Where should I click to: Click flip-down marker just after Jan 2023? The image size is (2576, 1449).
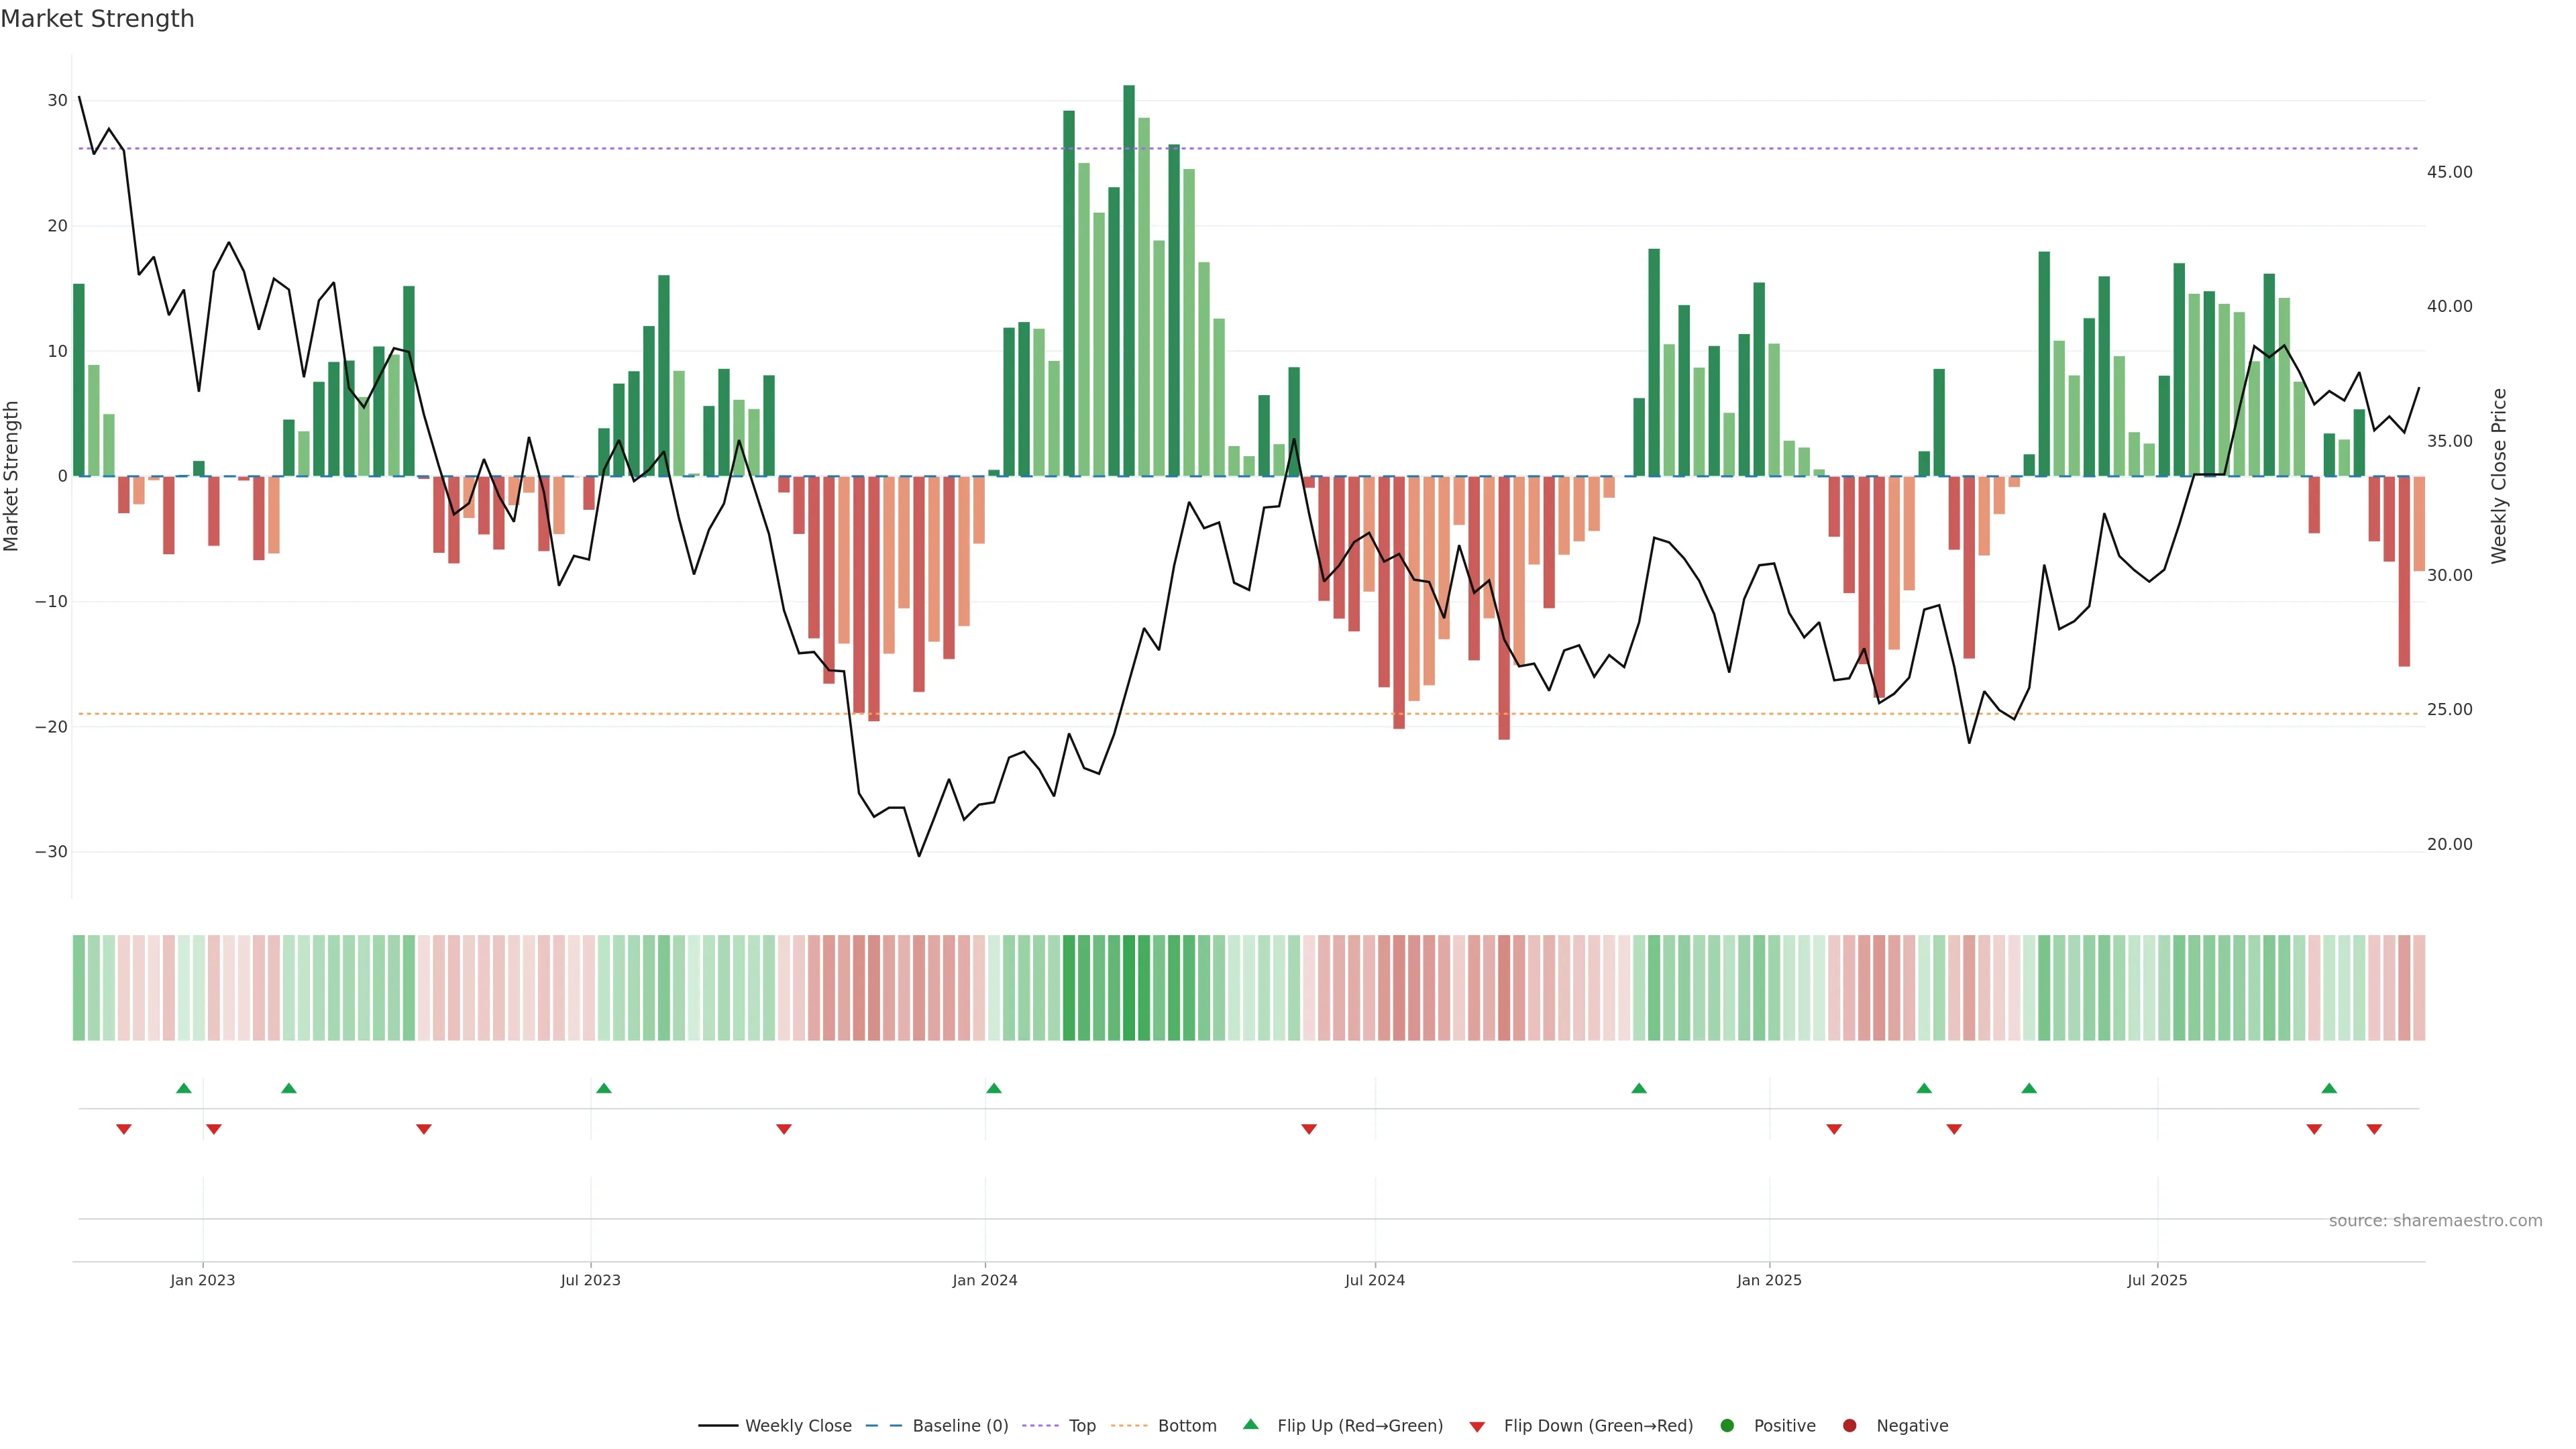[x=213, y=1129]
